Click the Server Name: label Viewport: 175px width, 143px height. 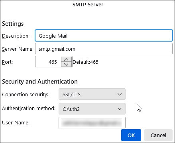[x=18, y=49]
